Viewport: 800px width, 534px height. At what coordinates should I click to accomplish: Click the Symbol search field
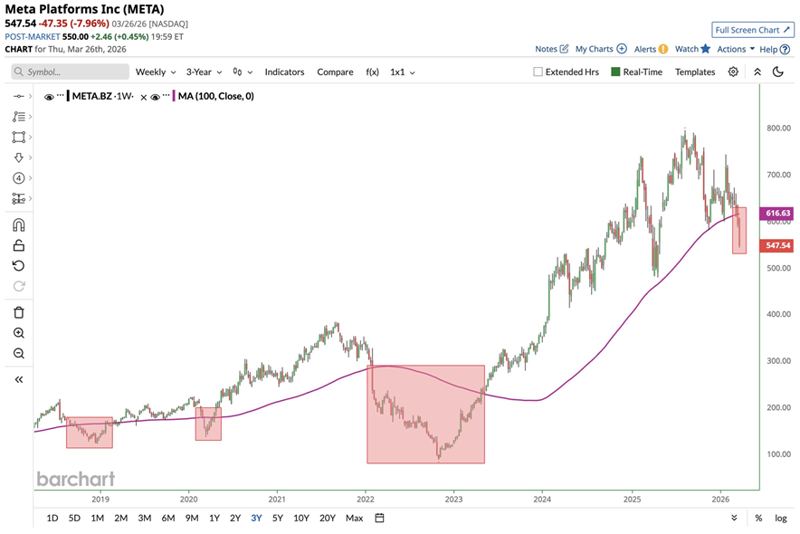pos(68,72)
